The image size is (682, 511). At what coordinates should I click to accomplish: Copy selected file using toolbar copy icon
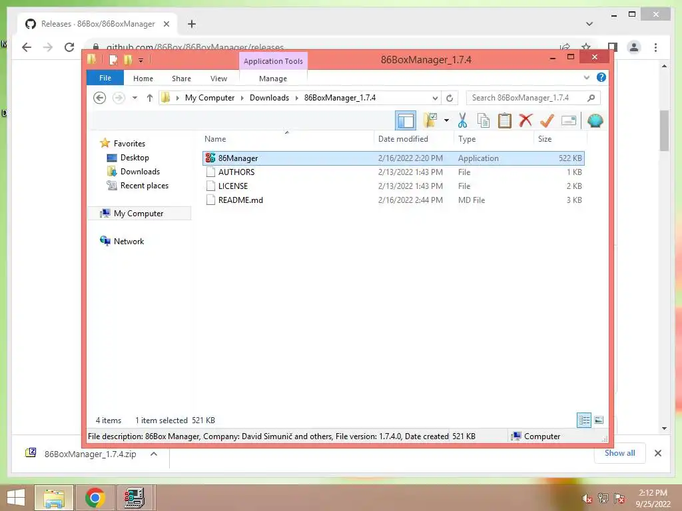coord(484,120)
